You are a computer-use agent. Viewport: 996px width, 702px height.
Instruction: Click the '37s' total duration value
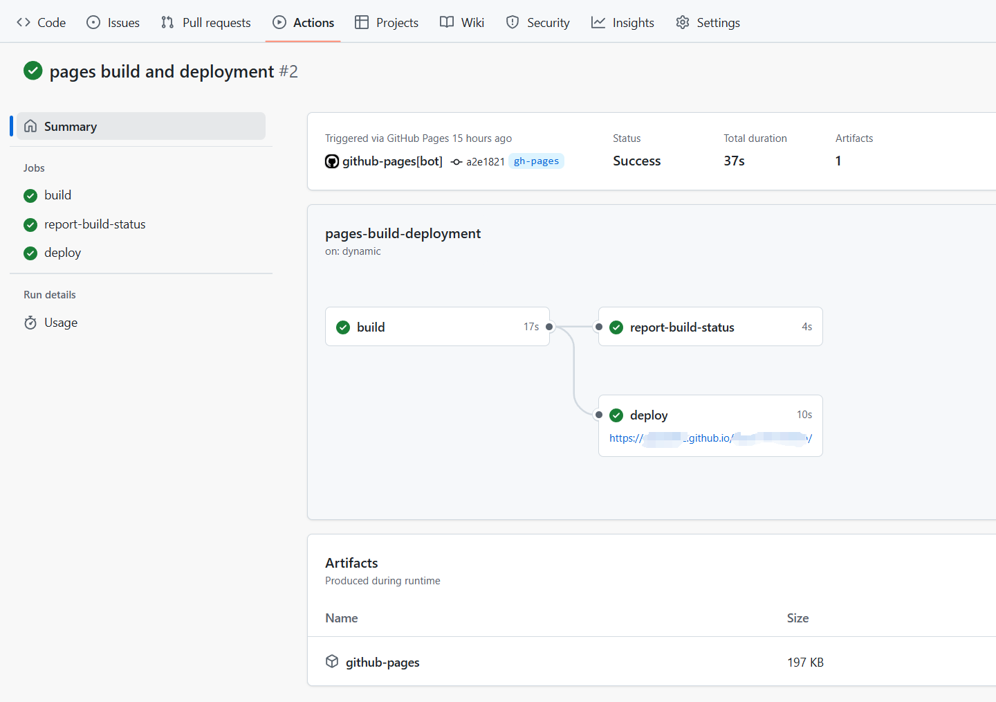(734, 161)
